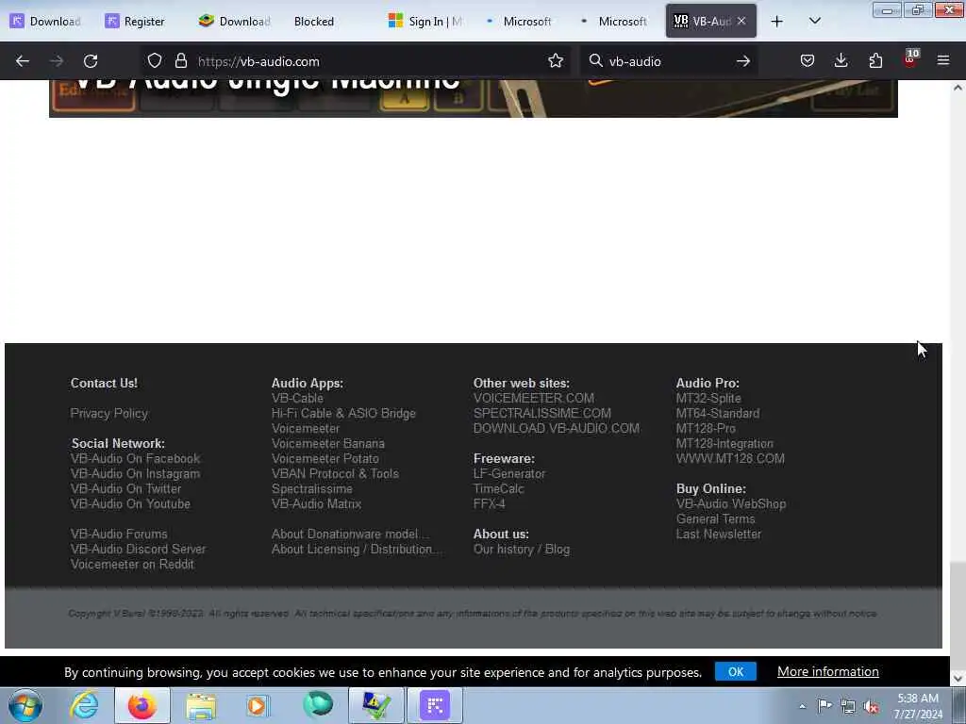Click the scrollbar up arrow
The height and width of the screenshot is (724, 966).
tap(958, 88)
